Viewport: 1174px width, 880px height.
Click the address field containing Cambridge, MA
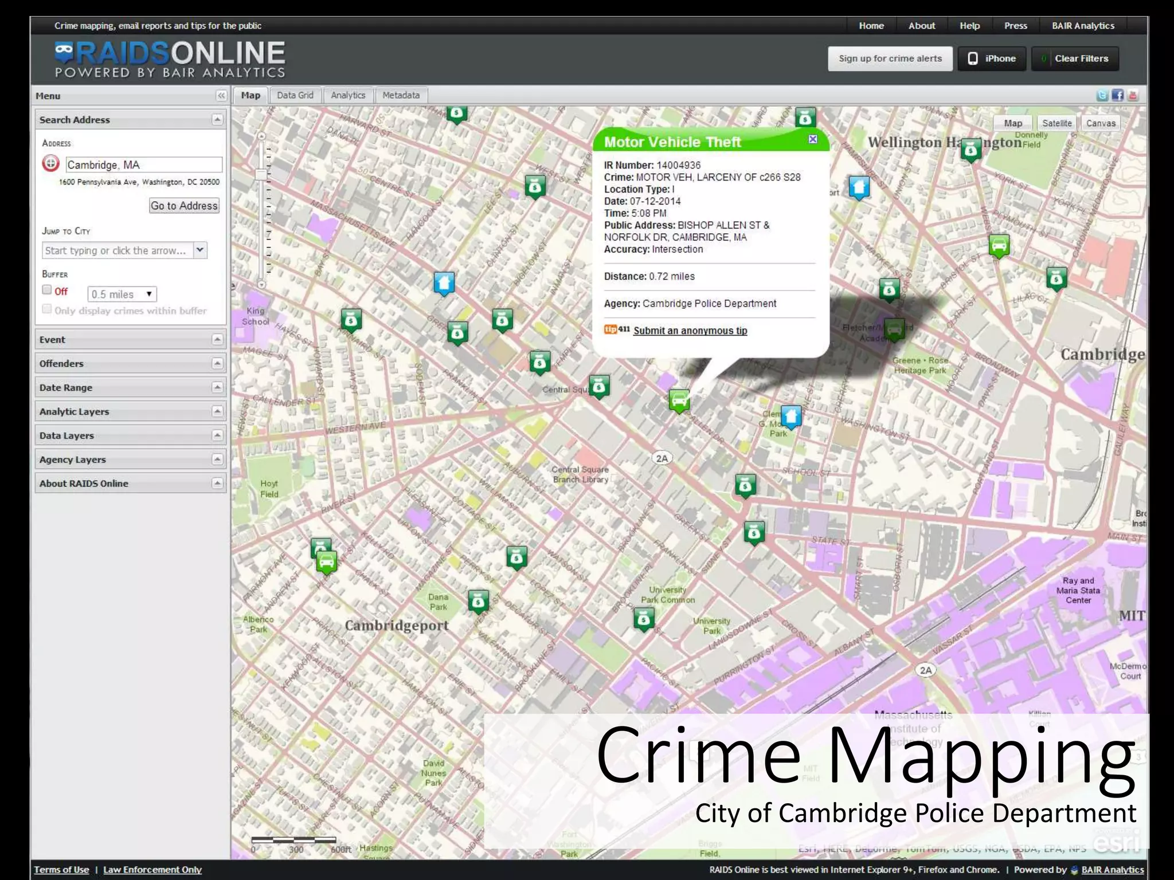click(x=144, y=165)
